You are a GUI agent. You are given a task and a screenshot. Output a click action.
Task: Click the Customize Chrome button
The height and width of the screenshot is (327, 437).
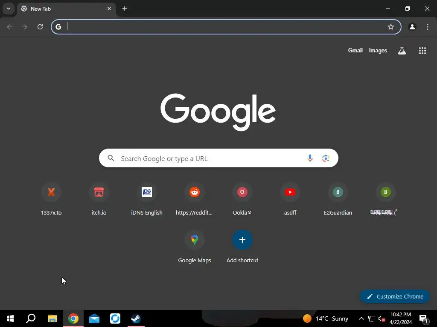coord(395,296)
